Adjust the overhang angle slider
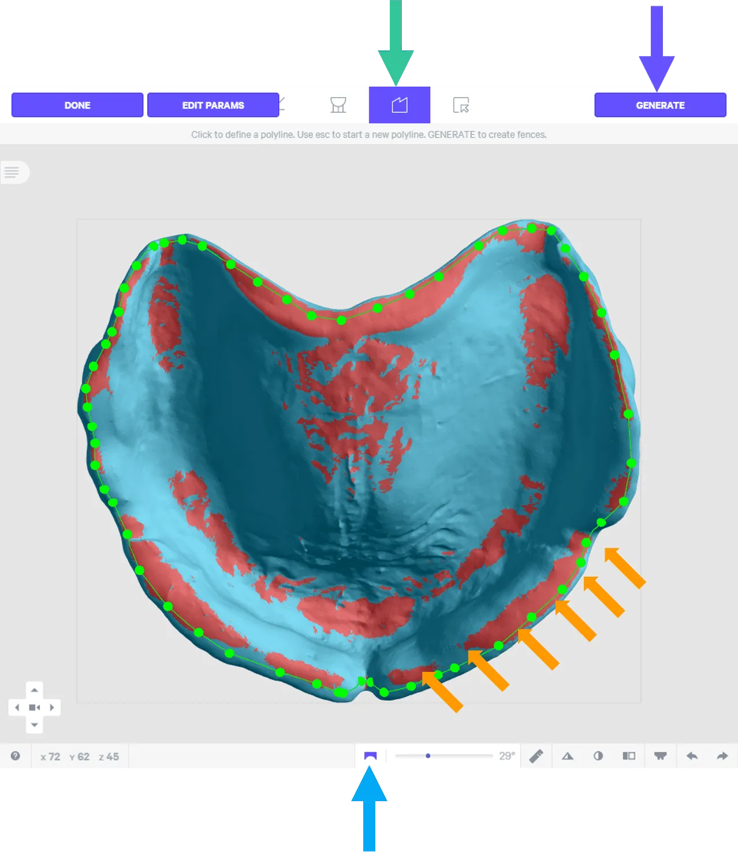 coord(443,756)
